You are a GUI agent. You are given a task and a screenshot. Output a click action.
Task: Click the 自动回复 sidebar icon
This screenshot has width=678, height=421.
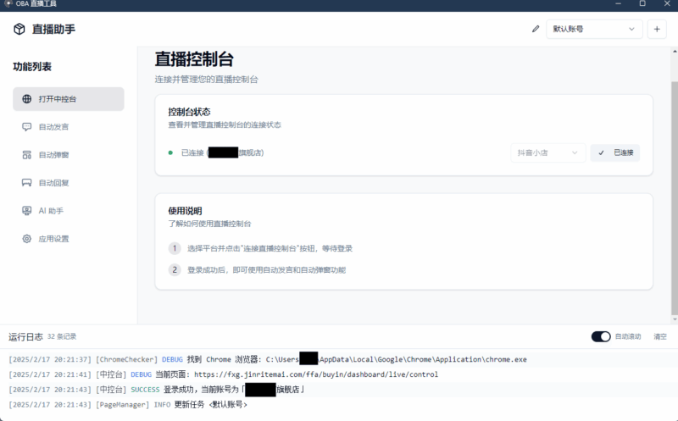coord(27,183)
